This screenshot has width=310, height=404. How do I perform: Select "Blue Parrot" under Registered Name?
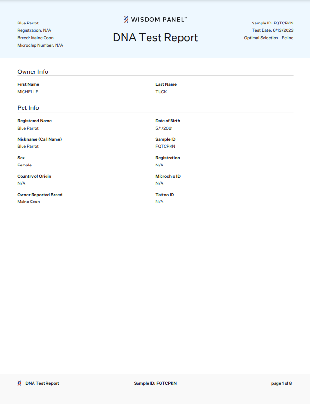pyautogui.click(x=28, y=128)
